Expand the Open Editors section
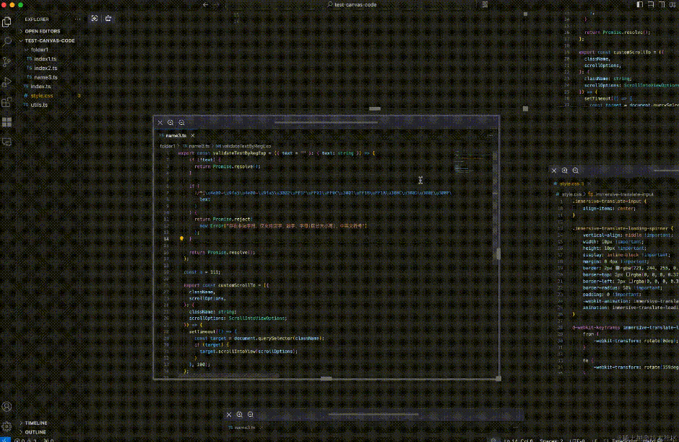 [x=43, y=31]
